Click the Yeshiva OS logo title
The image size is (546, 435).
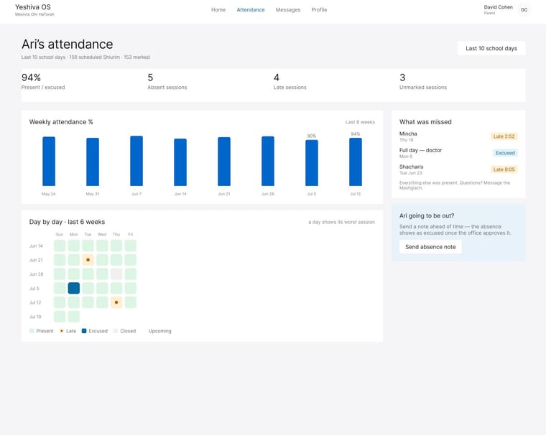coord(33,7)
